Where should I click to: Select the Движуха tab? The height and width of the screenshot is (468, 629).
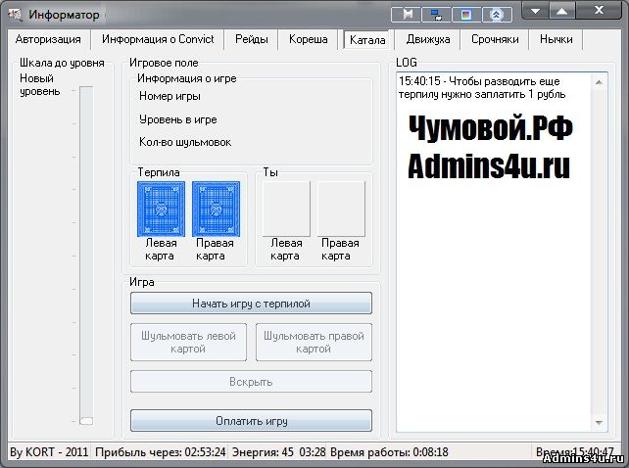click(428, 40)
